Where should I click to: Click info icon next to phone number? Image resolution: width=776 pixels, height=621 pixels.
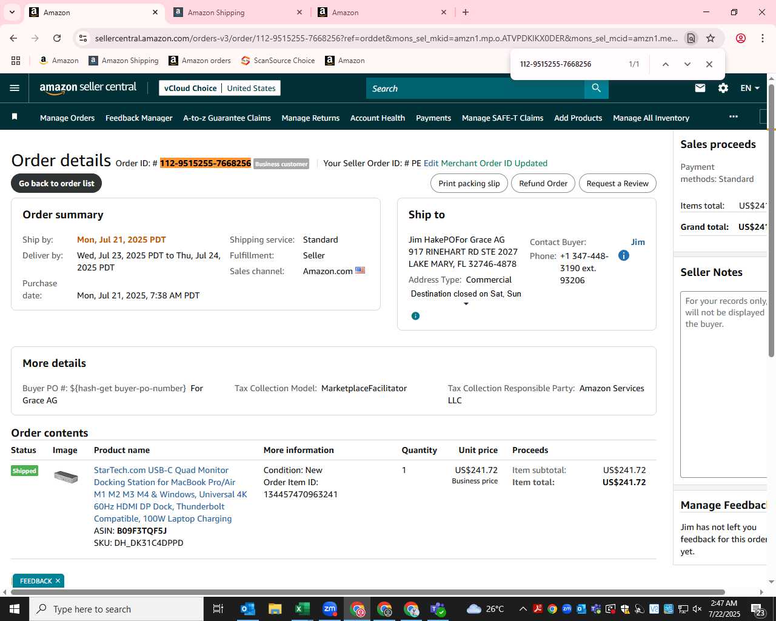tap(624, 255)
